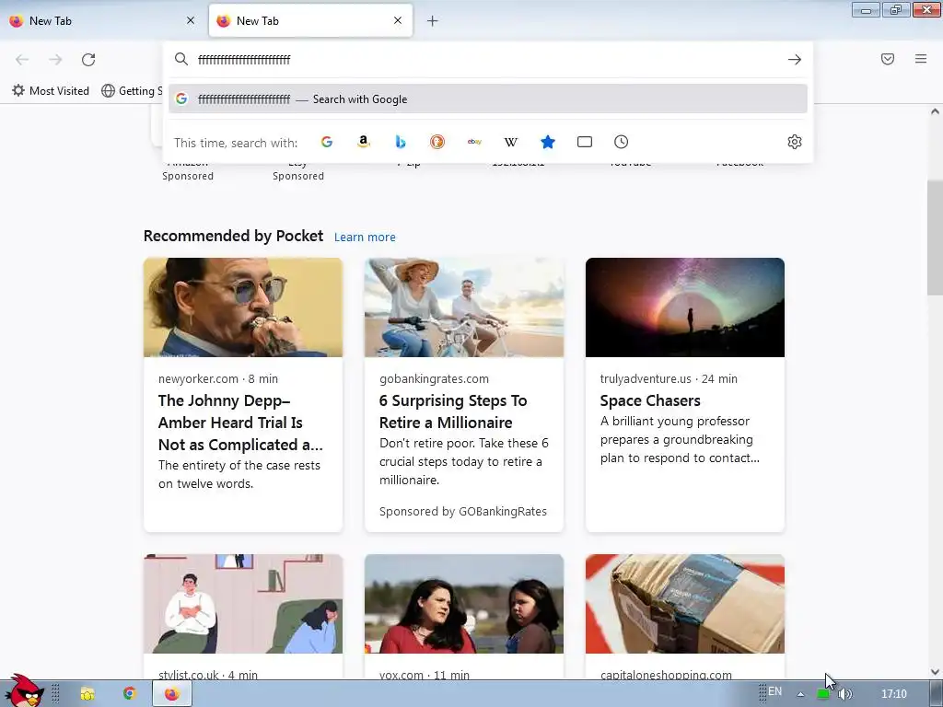The width and height of the screenshot is (943, 707).
Task: Click the Johnny Depp article thumbnail
Action: [243, 307]
